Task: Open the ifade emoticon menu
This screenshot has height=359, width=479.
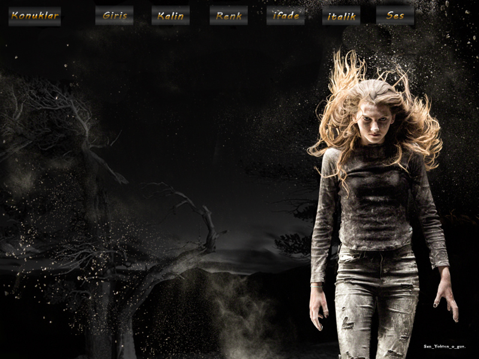Action: point(286,16)
